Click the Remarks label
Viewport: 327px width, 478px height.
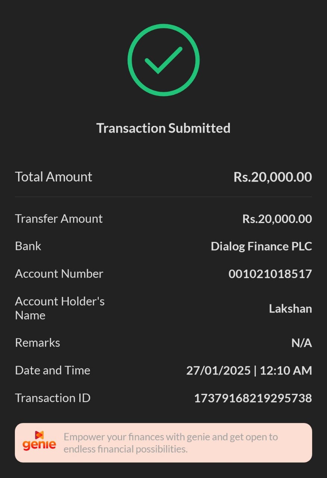[x=37, y=342]
